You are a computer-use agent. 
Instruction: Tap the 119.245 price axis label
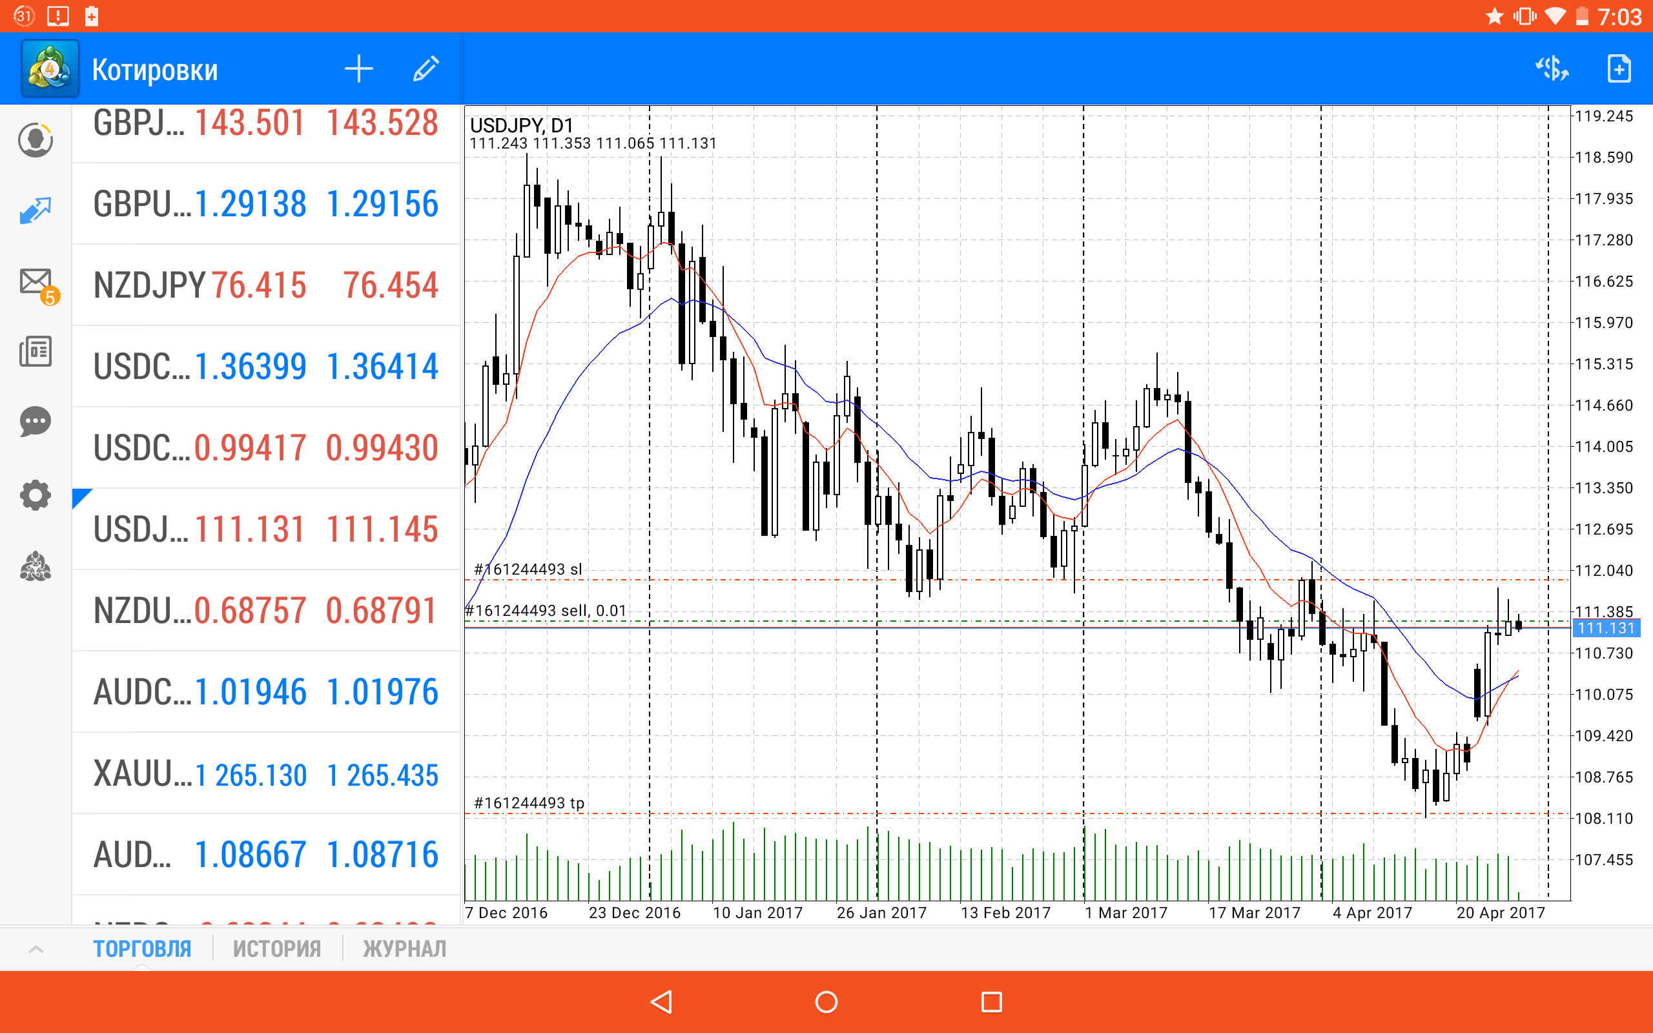(x=1604, y=116)
